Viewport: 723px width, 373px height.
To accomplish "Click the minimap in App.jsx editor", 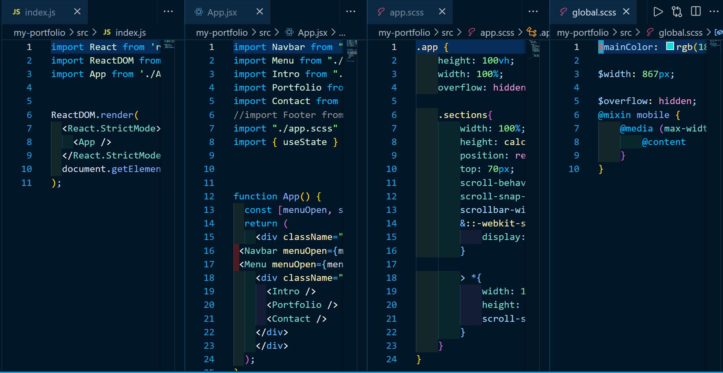I will click(352, 51).
